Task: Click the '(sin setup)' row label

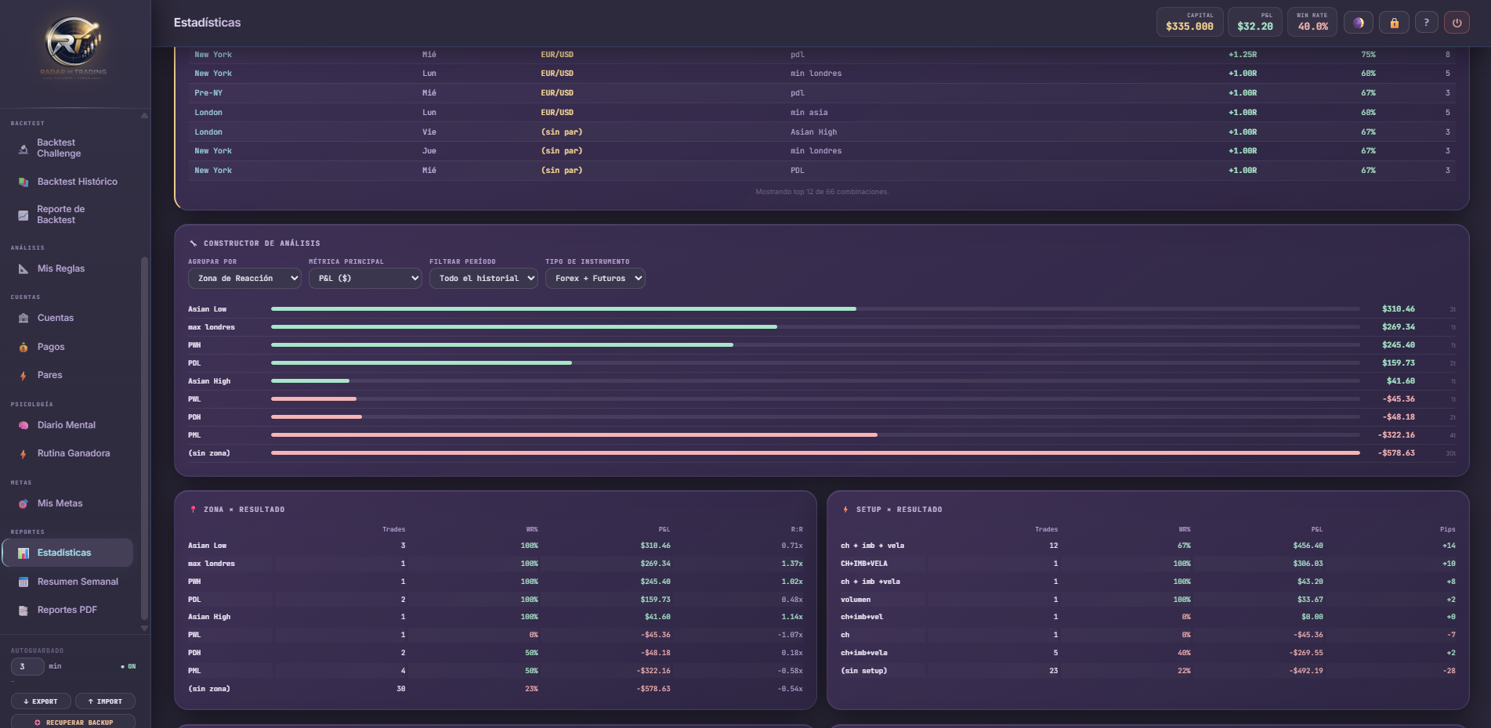Action: tap(864, 671)
